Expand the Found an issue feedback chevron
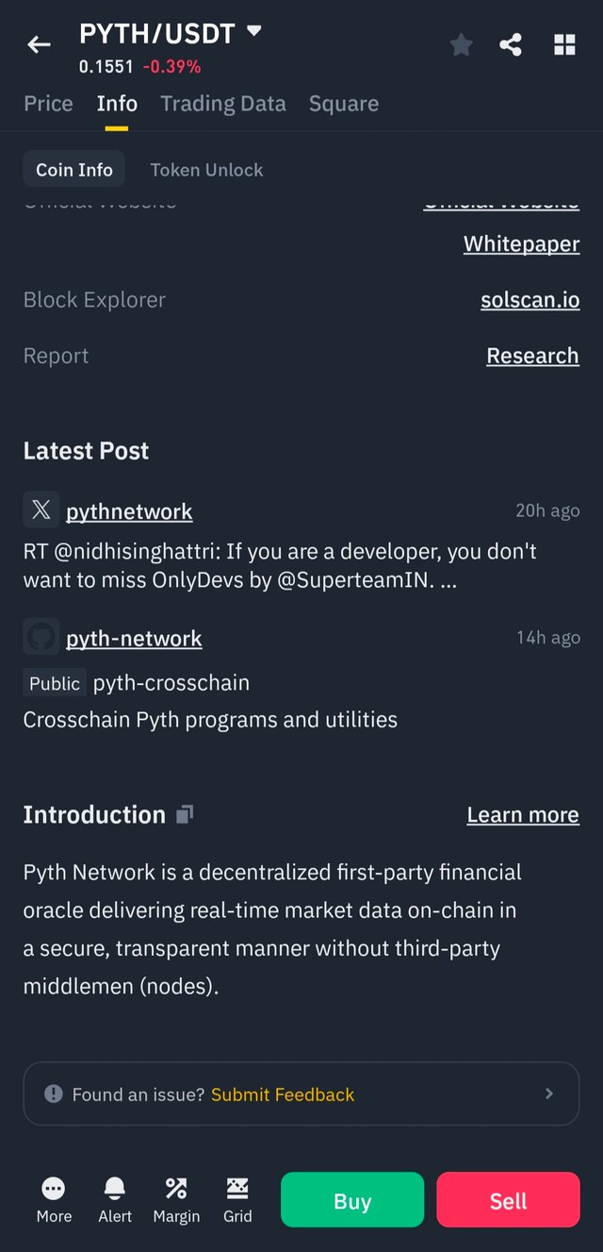603x1252 pixels. (549, 1093)
